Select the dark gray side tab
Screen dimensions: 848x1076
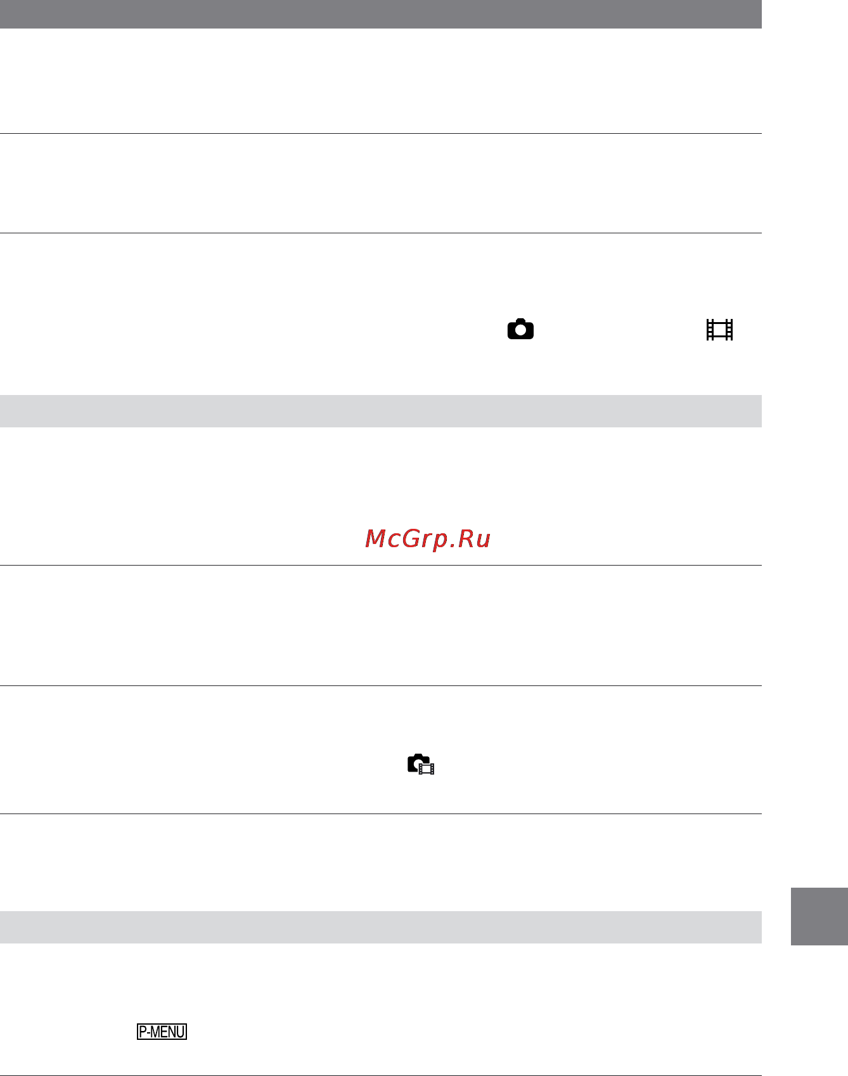[x=819, y=916]
